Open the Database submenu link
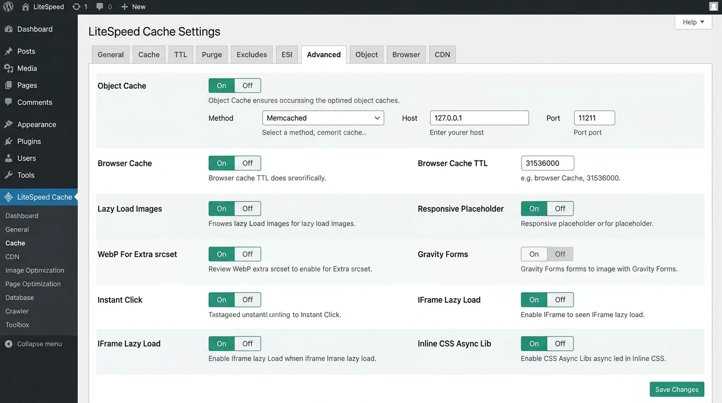The image size is (722, 403). pos(20,298)
